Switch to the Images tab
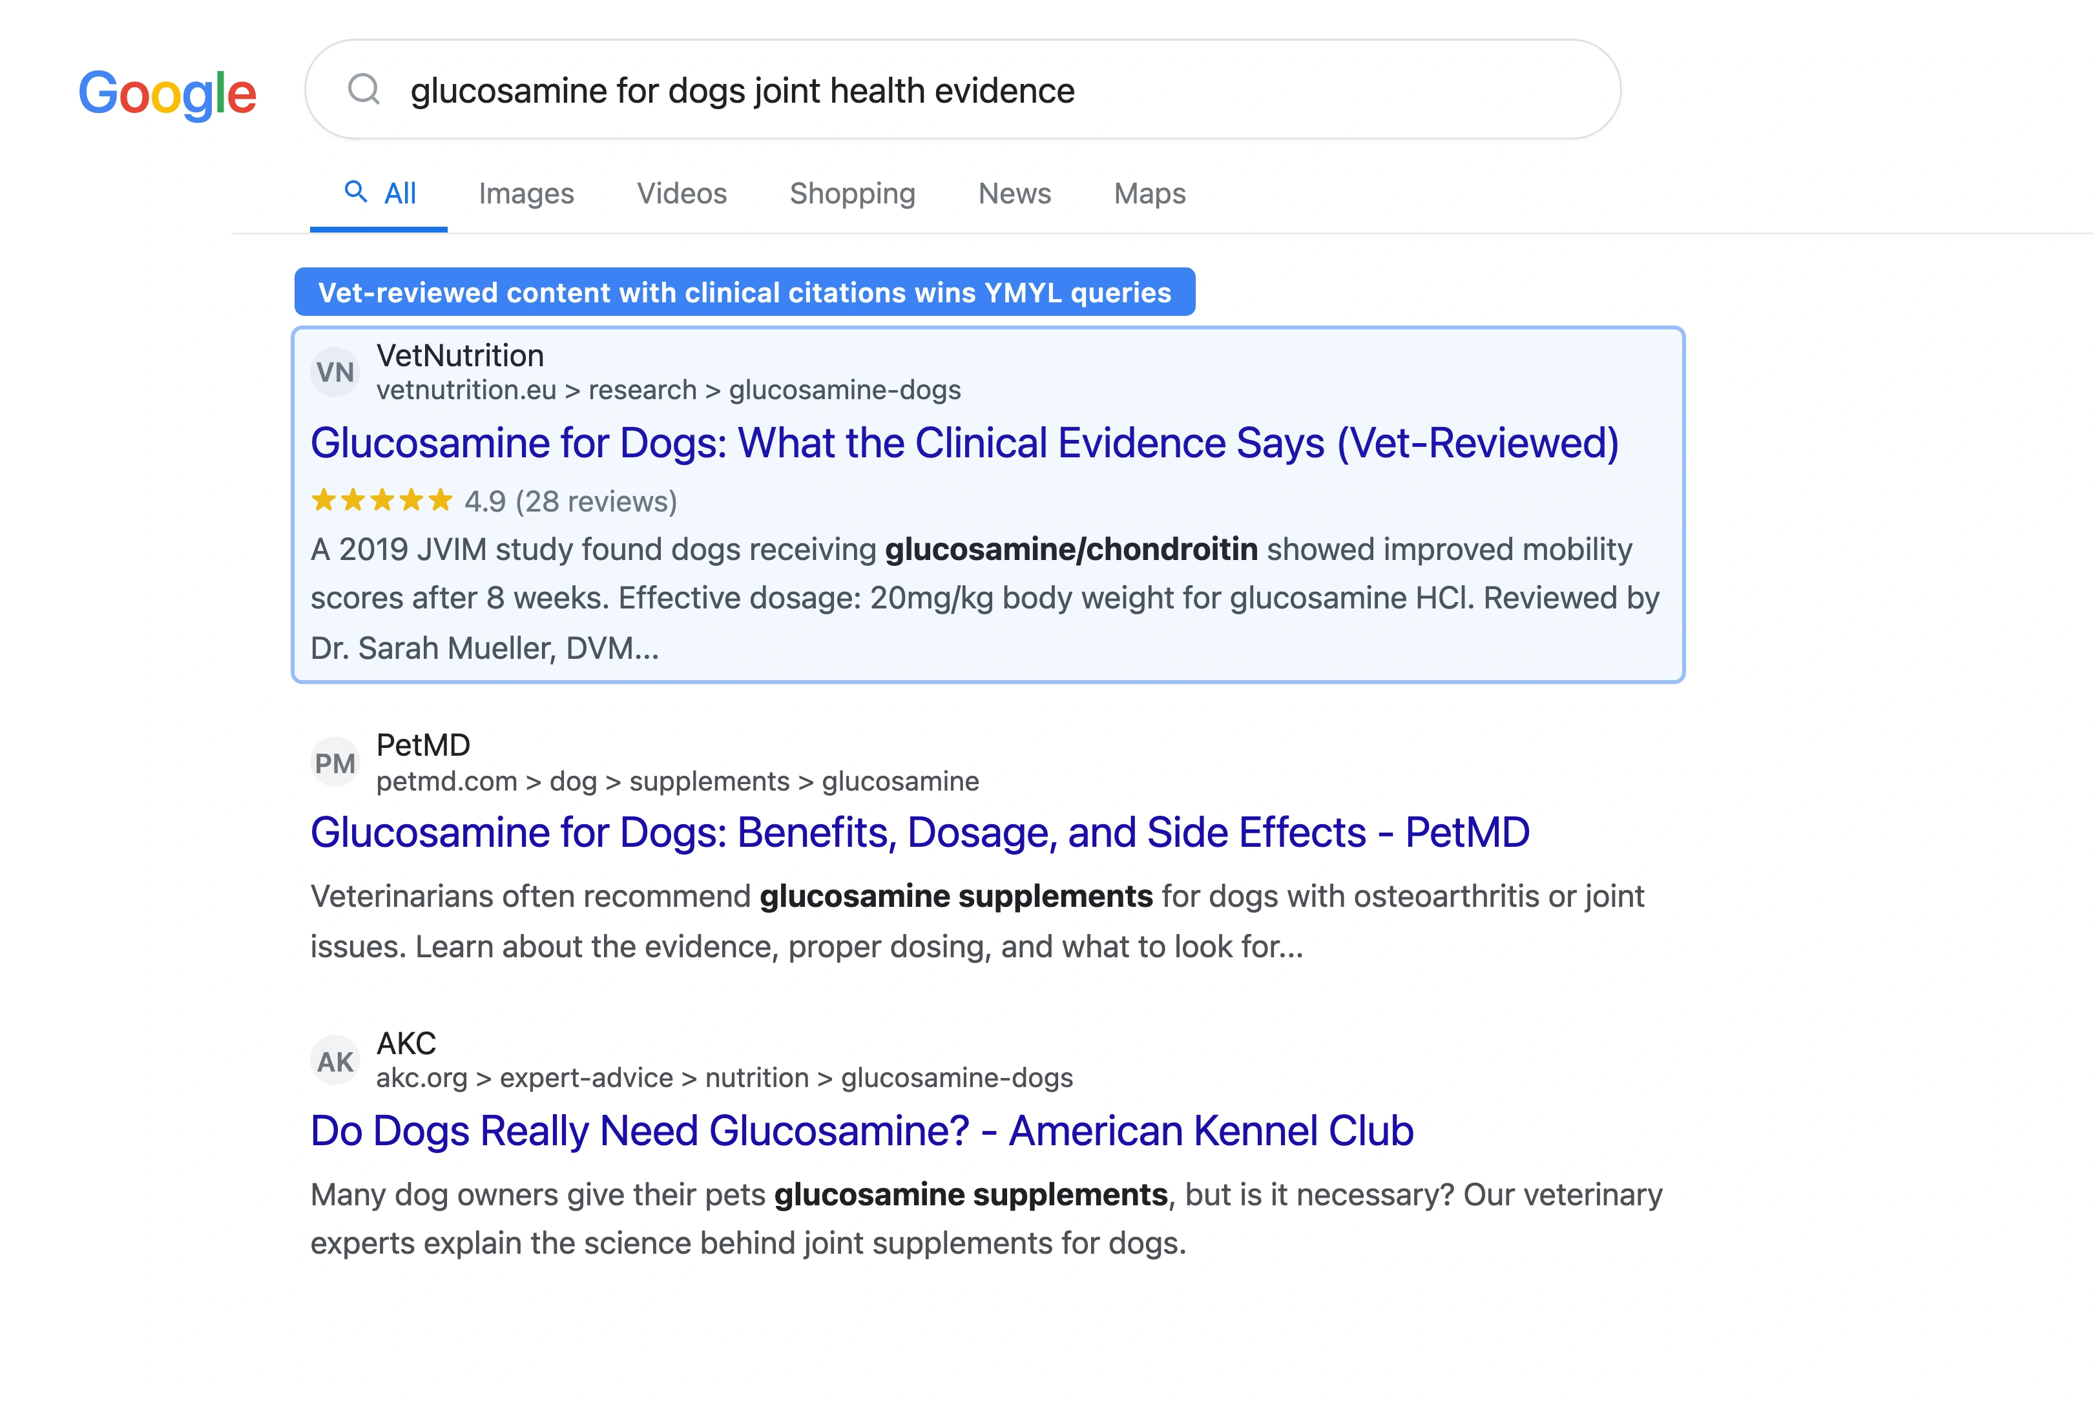The image size is (2093, 1401). click(525, 193)
